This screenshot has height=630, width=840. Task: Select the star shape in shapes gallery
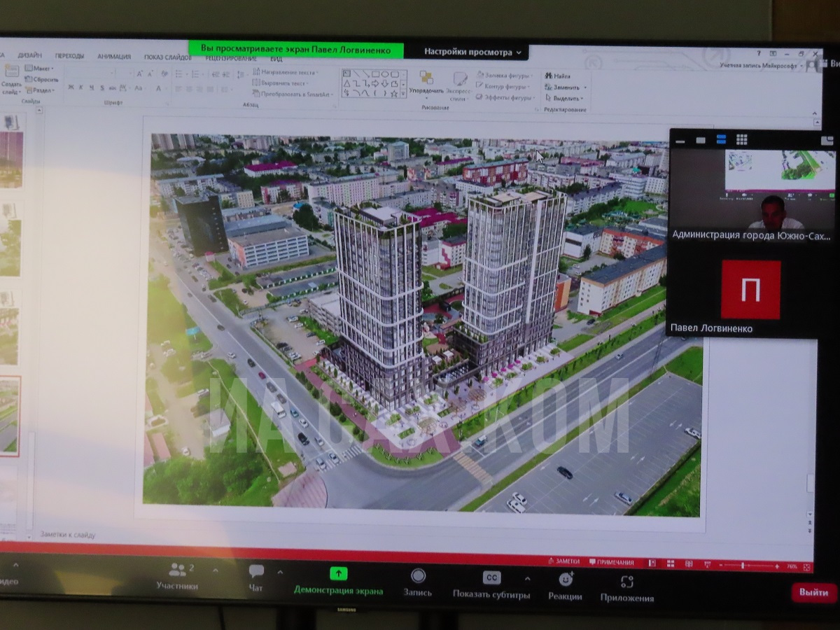tap(394, 93)
